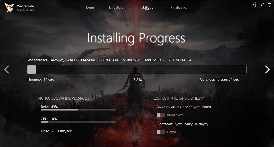Toggle the Пауза pause switch
Viewport: 274px width, 147px height.
[x=161, y=132]
